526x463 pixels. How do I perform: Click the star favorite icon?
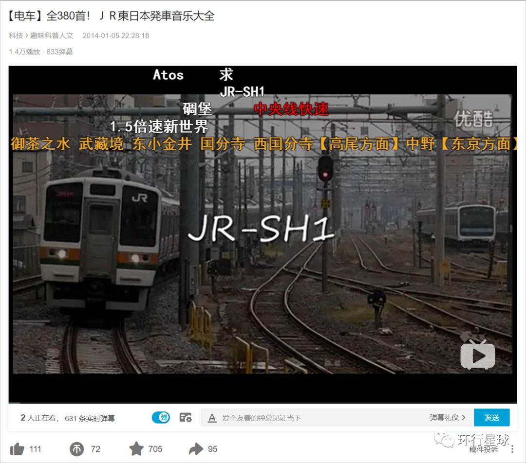(x=136, y=448)
